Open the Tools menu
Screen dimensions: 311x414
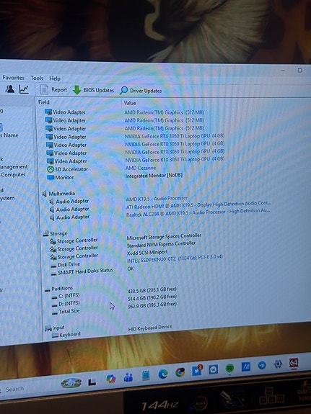pos(37,78)
